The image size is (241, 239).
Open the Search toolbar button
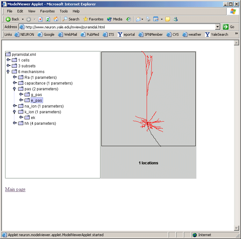(71, 19)
